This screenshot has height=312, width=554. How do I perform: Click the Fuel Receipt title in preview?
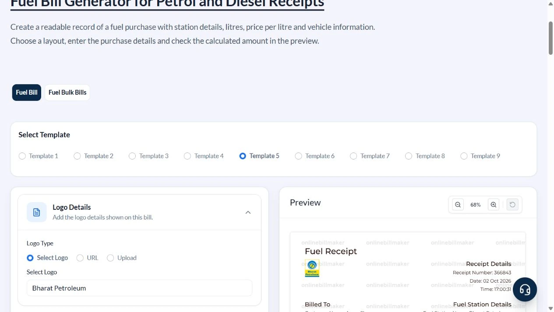tap(331, 251)
